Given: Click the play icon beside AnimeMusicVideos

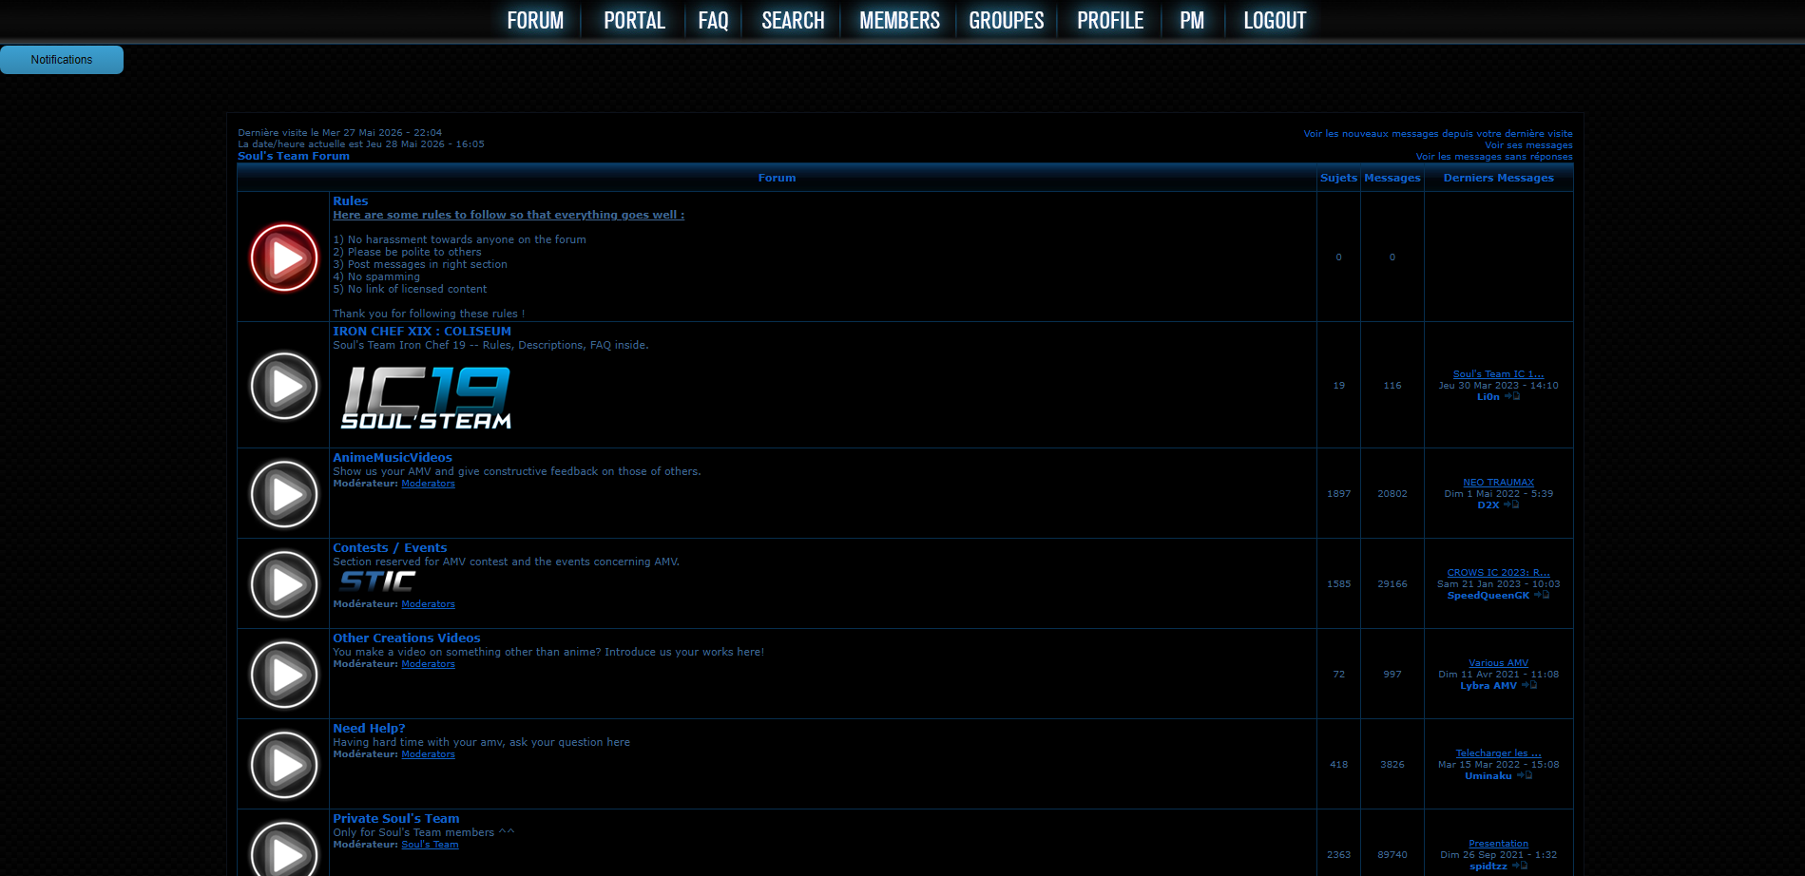Looking at the screenshot, I should (x=283, y=494).
